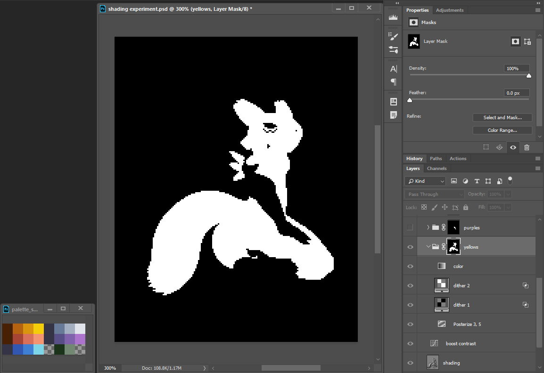
Task: Switch to the Channels tab
Action: tap(437, 169)
